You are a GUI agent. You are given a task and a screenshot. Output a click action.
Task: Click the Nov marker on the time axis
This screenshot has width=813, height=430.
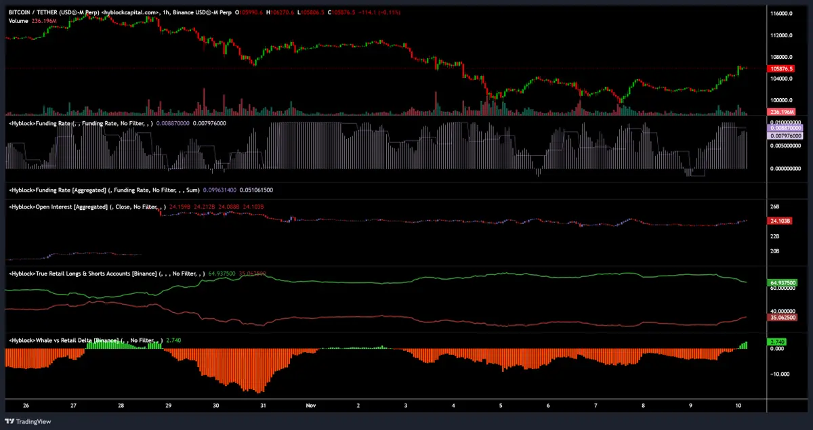pos(310,406)
